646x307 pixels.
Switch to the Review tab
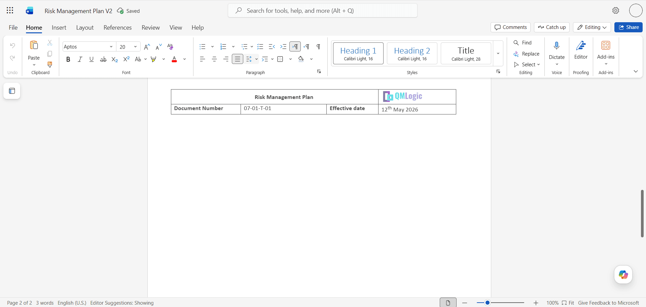click(151, 28)
